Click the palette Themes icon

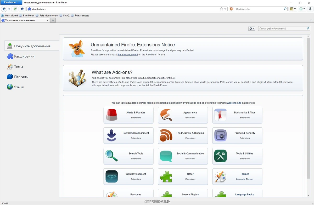tap(220, 176)
